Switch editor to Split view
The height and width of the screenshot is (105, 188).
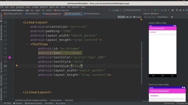coord(129,17)
